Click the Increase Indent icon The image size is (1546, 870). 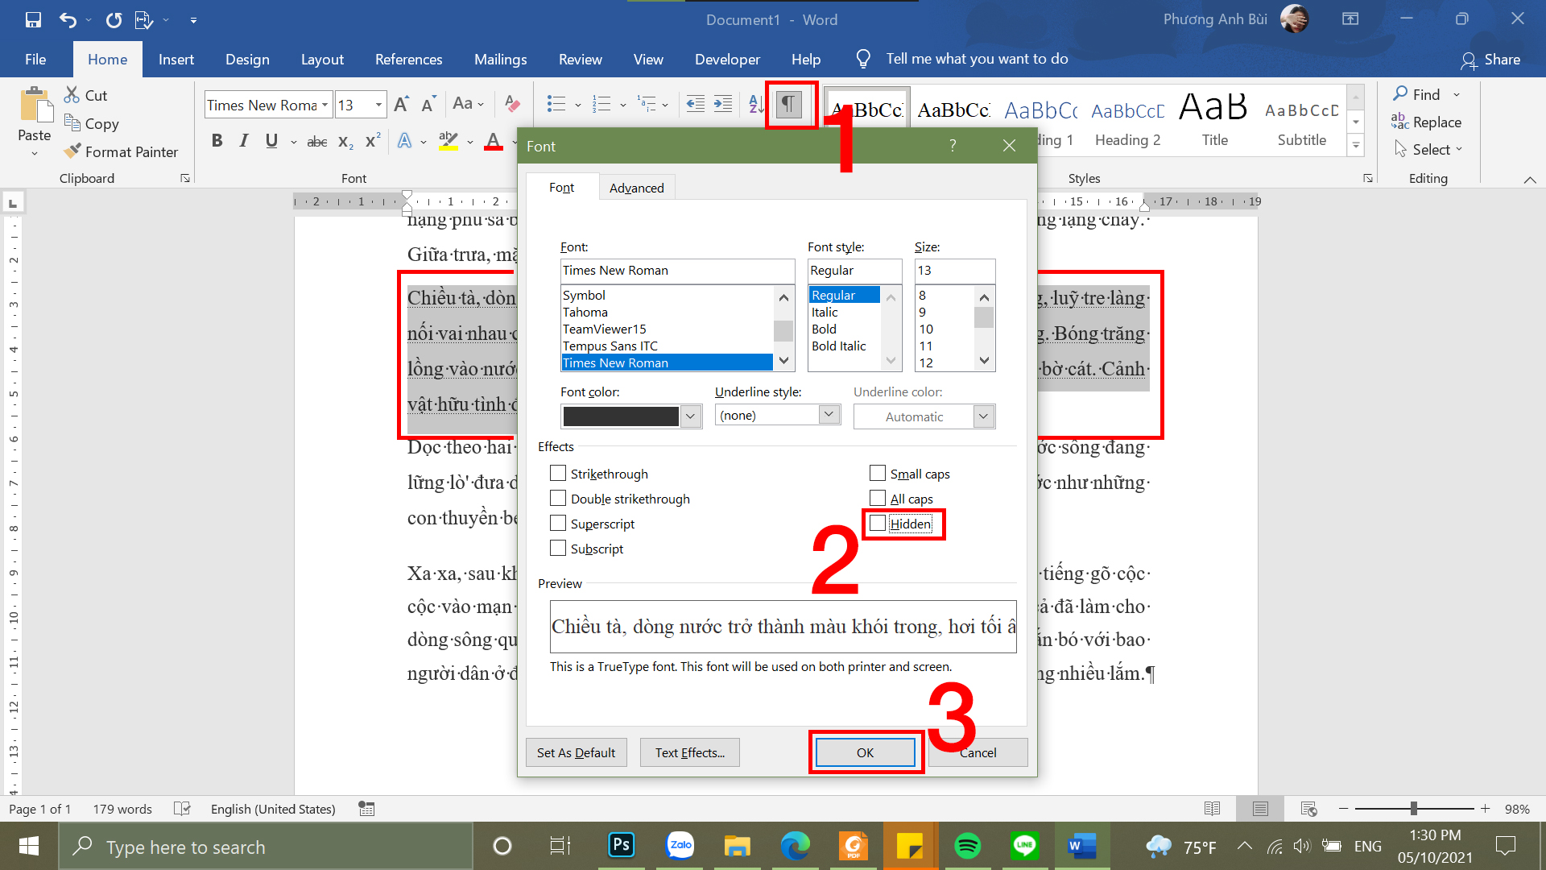click(723, 104)
